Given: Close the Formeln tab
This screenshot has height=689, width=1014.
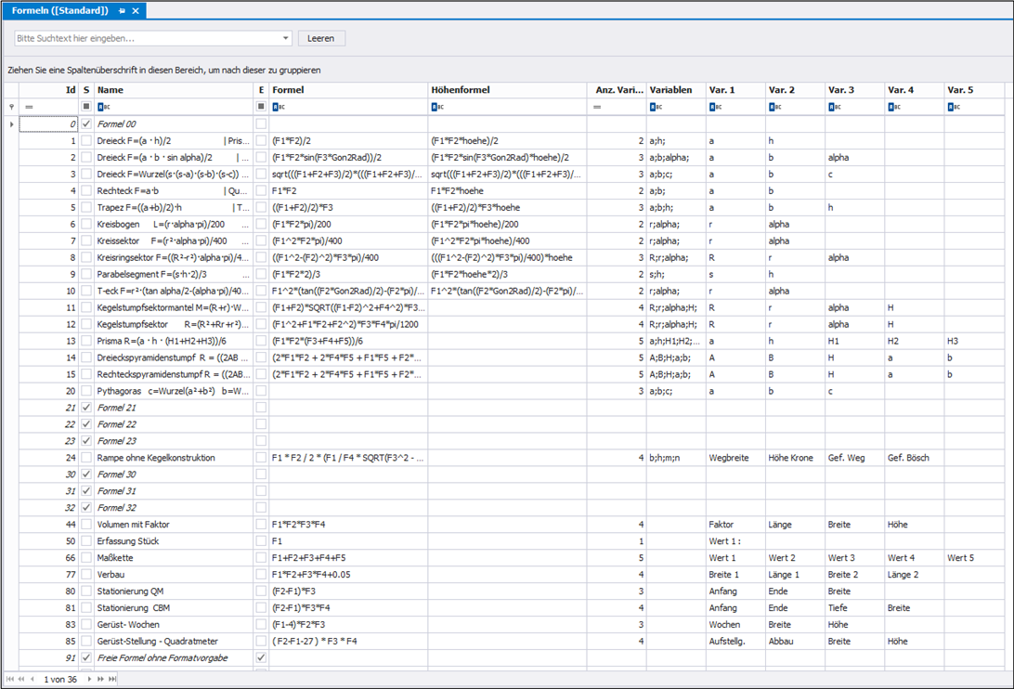Looking at the screenshot, I should (136, 10).
